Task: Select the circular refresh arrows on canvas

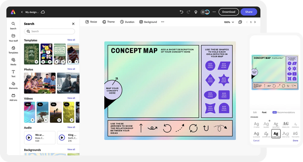Action: (x=193, y=128)
